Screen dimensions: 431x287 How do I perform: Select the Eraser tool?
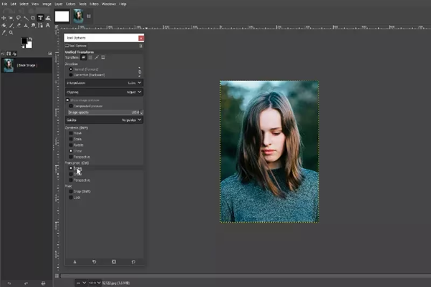19,25
